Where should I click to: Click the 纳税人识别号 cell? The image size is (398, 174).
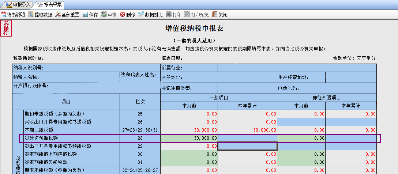pyautogui.click(x=86, y=68)
